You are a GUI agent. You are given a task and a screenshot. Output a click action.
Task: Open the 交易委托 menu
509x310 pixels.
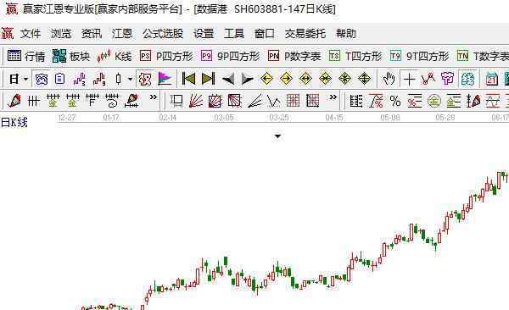[x=305, y=34]
